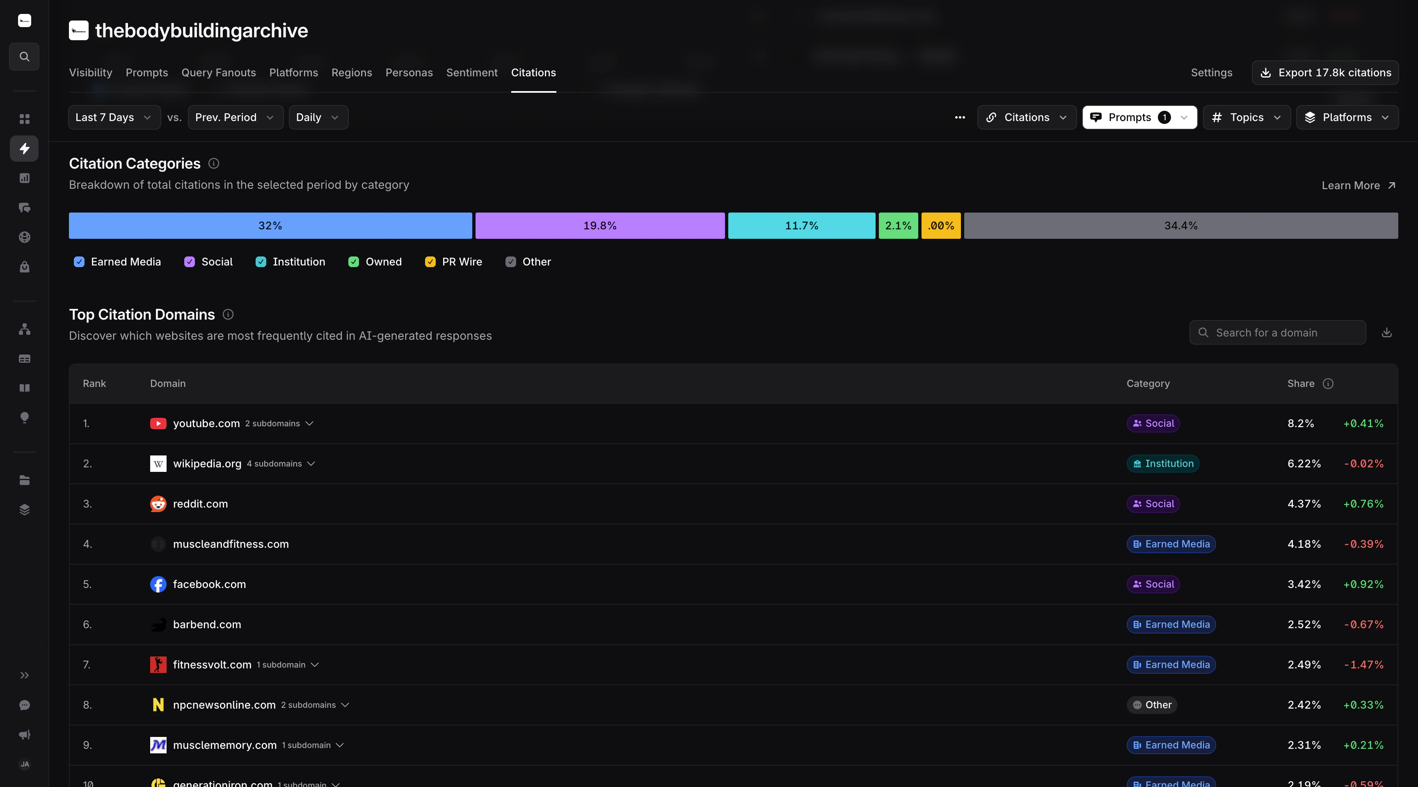Uncheck the Earned Media checkbox
This screenshot has width=1418, height=787.
click(x=79, y=262)
